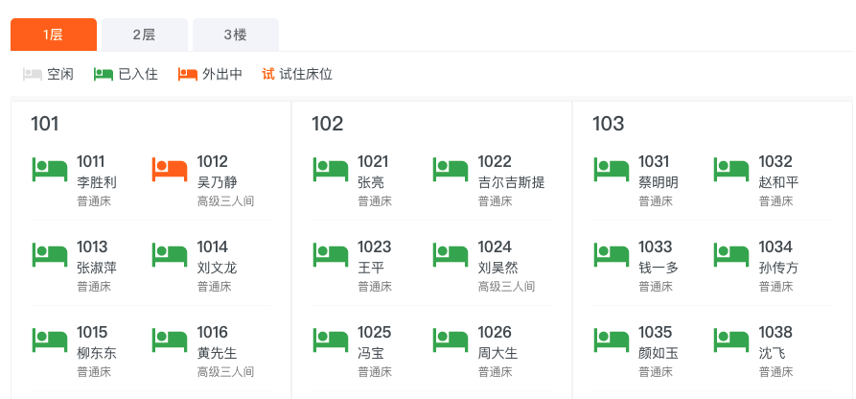The image size is (856, 399).
Task: Switch to the 2层 tab
Action: [145, 35]
